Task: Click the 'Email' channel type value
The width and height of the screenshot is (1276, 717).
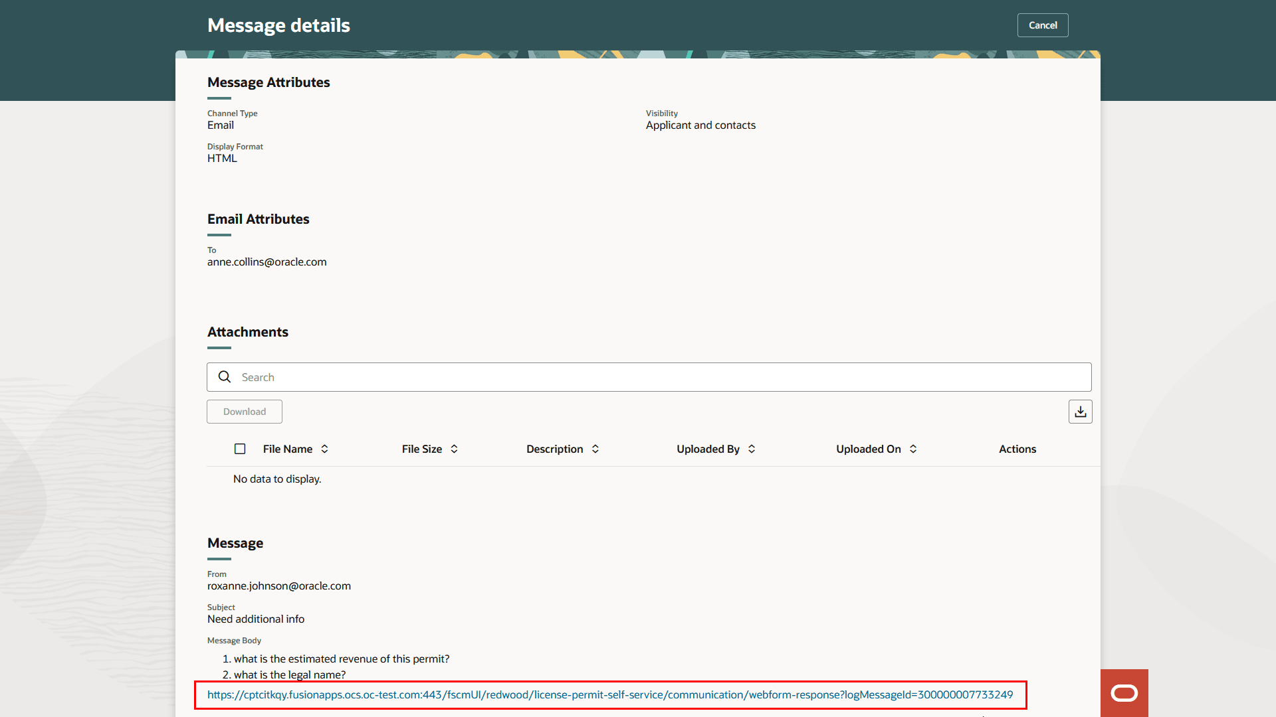Action: 221,125
